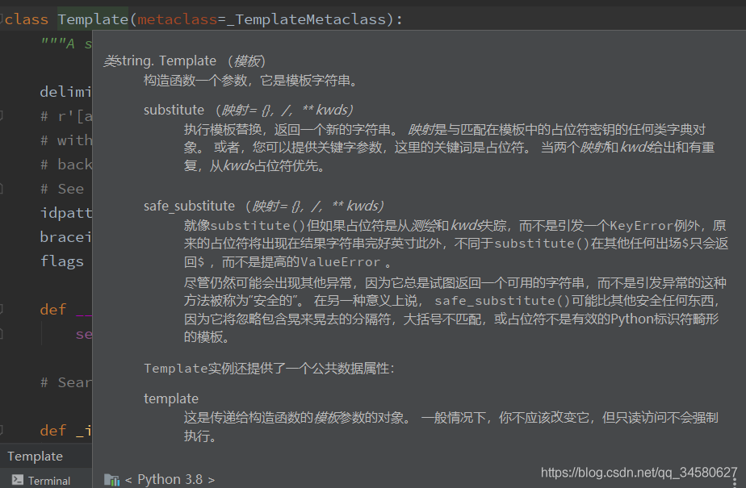Open the blog.csdn.net watermark link

click(639, 473)
